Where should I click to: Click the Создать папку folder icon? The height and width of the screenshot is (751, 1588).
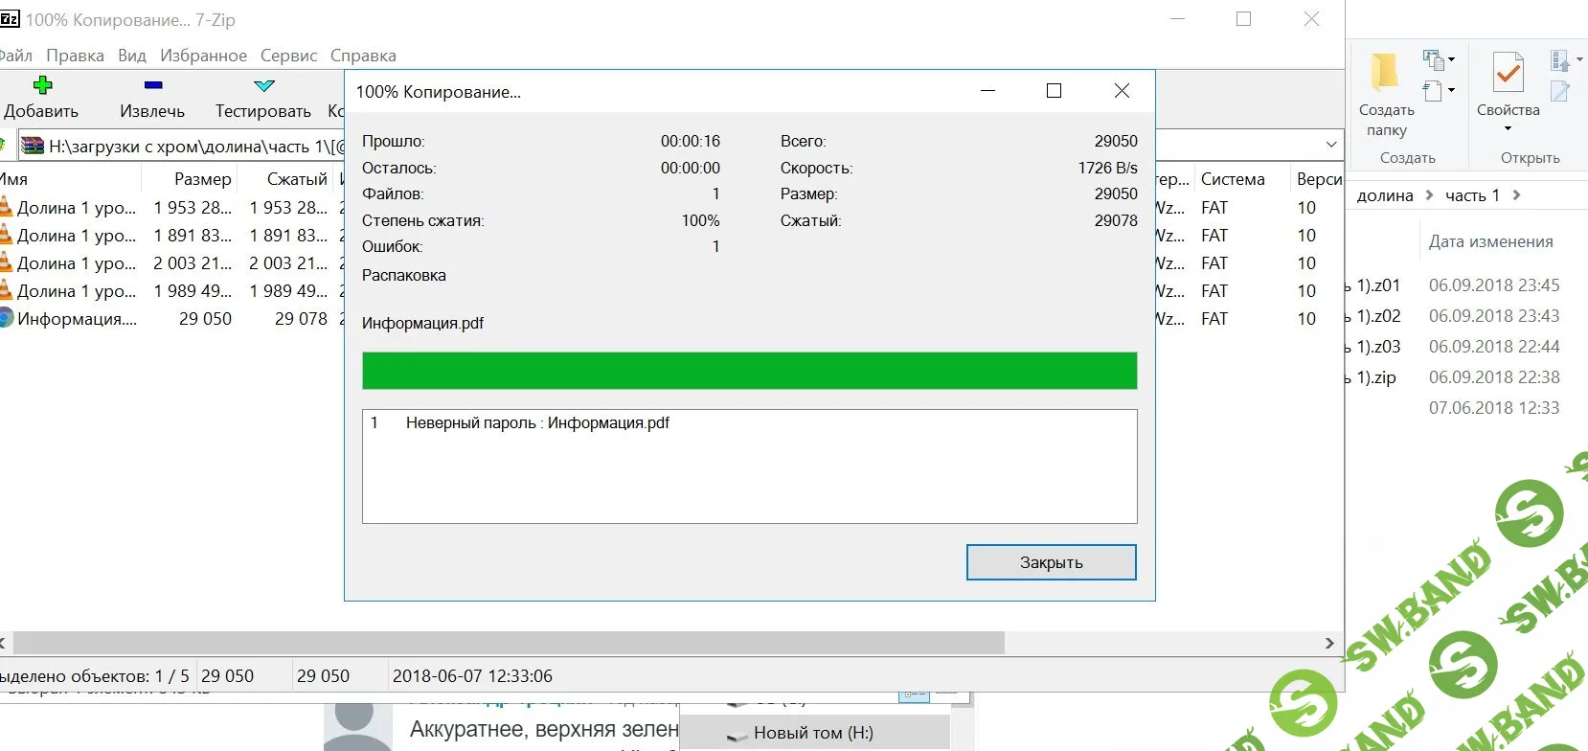tap(1385, 74)
